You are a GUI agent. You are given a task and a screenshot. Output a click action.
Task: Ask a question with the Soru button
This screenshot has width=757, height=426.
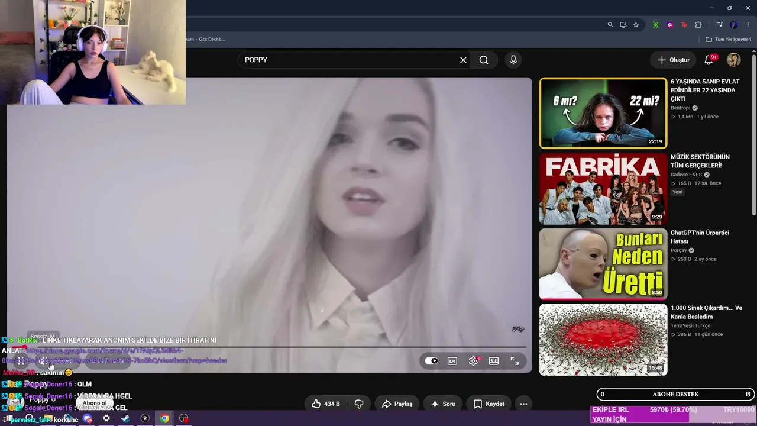click(443, 404)
